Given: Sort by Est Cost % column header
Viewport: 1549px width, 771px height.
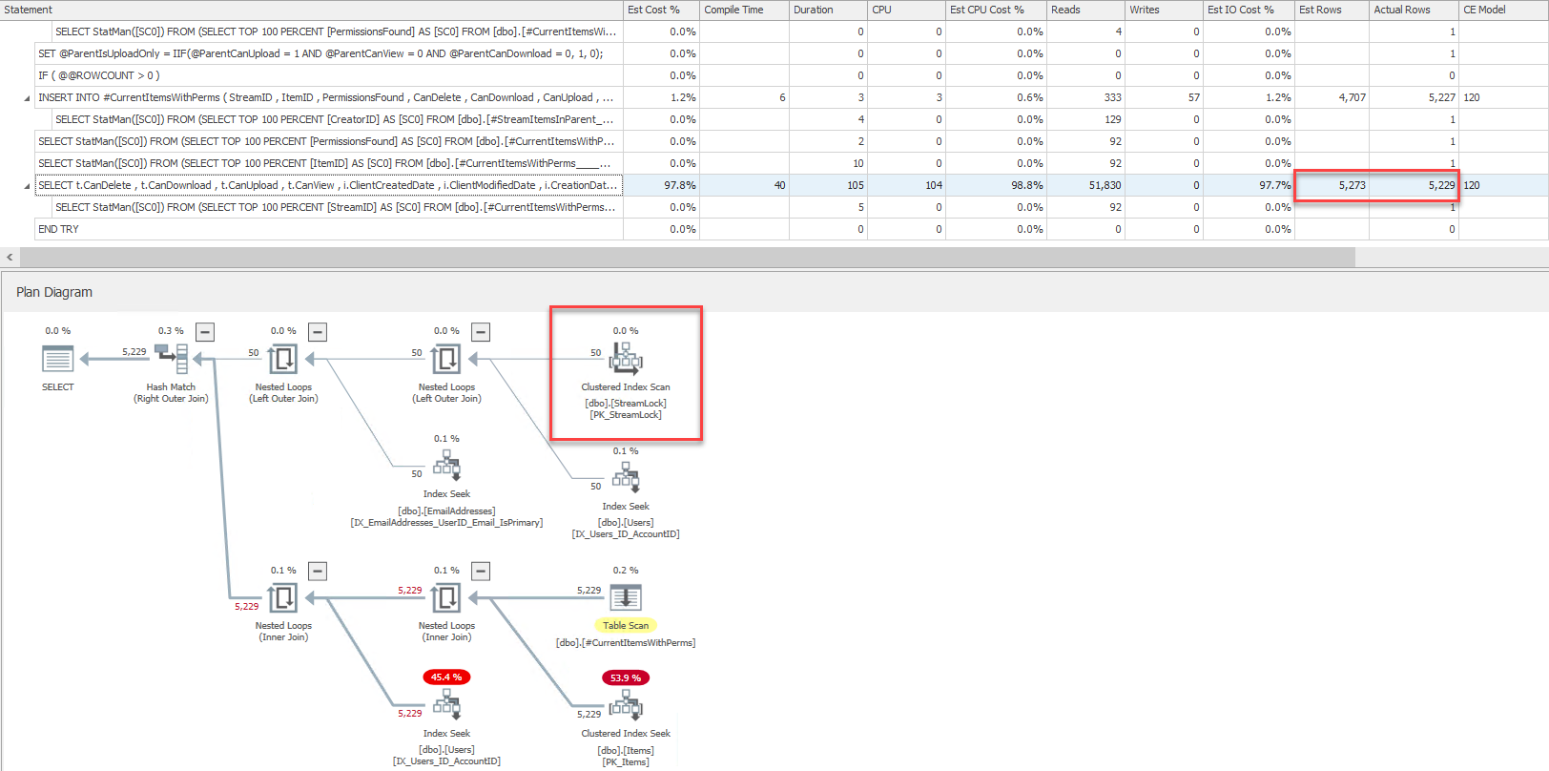Looking at the screenshot, I should pyautogui.click(x=661, y=10).
